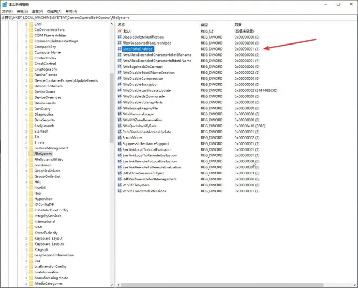Click the DWORD icon beside NtfsMemoryUsage

(x=120, y=114)
